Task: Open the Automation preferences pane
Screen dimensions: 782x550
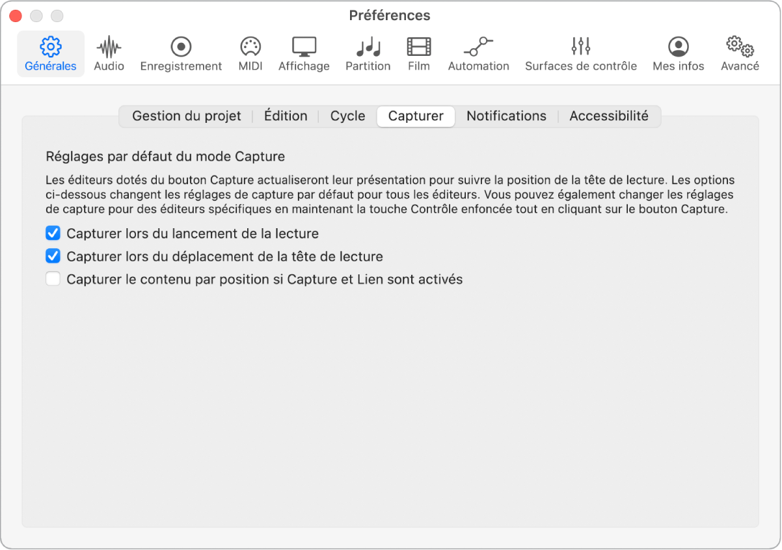Action: click(x=479, y=54)
